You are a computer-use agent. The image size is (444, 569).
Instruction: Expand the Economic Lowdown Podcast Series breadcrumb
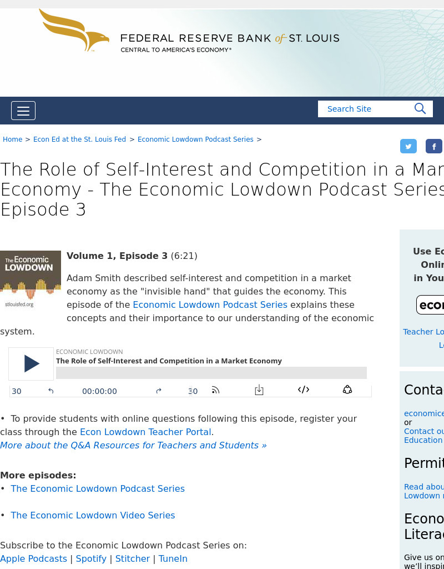195,139
